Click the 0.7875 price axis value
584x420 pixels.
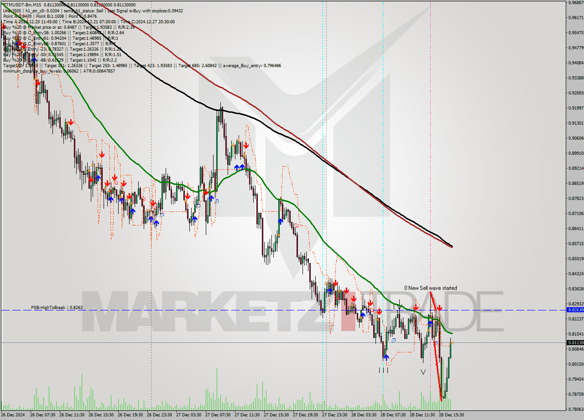[575, 394]
